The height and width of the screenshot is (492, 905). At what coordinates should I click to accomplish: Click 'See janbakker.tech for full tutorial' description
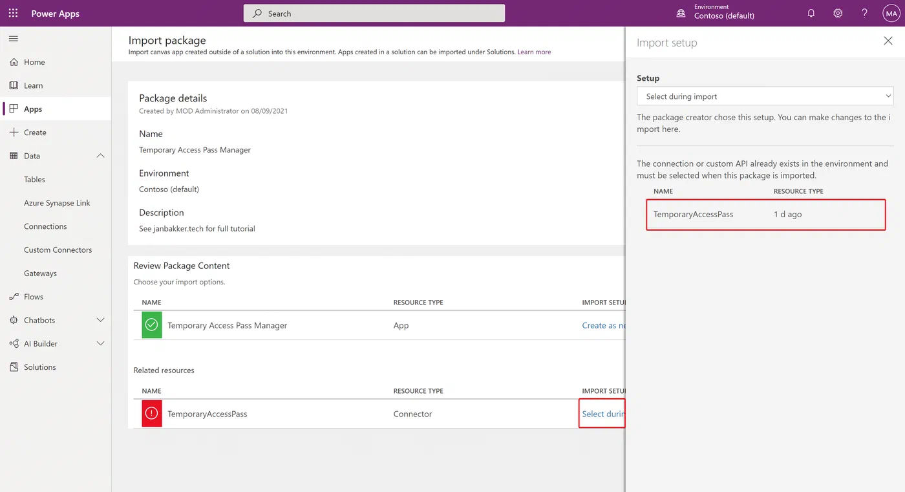(x=197, y=228)
